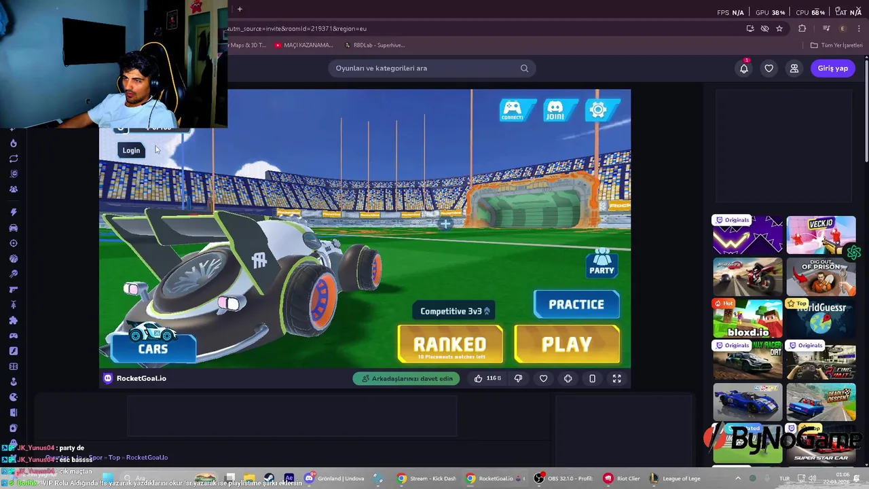The height and width of the screenshot is (489, 869).
Task: Click the search magnifier icon
Action: point(524,68)
